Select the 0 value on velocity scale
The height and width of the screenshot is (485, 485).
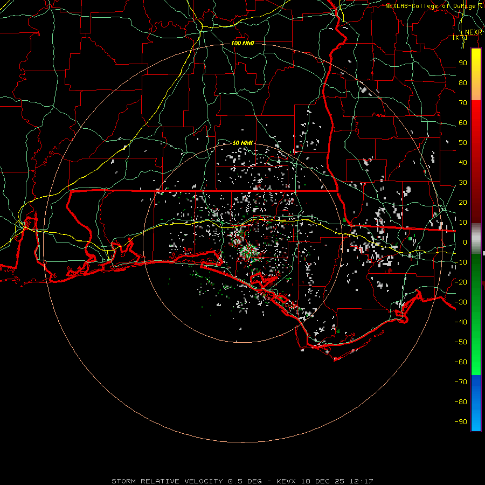point(465,242)
